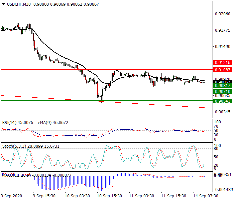Select the USDCHF,M30 chart title text
The image size is (234, 200).
click(x=19, y=4)
